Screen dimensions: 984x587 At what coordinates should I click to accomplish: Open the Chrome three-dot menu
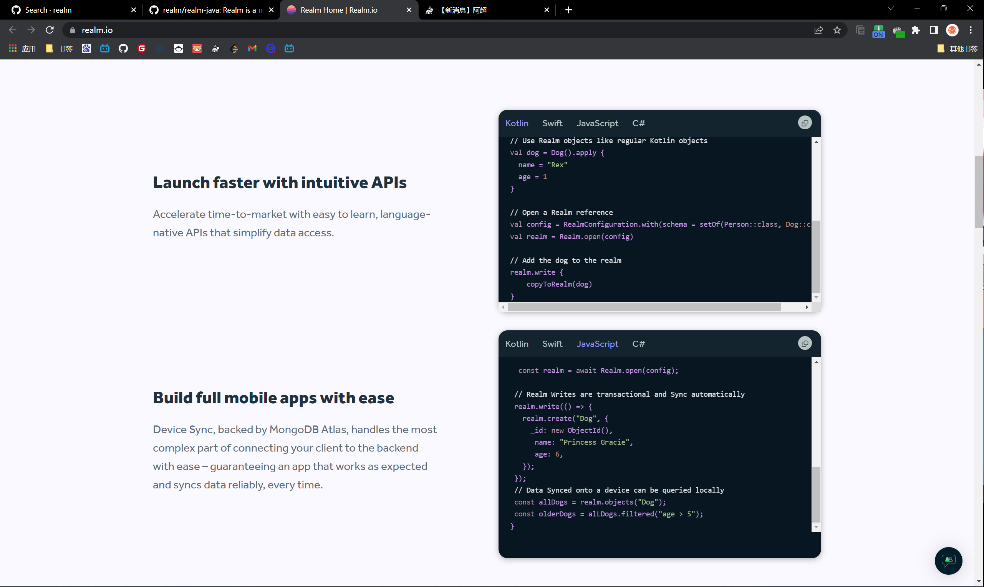(971, 30)
